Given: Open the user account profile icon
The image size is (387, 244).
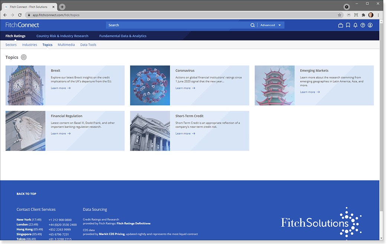Looking at the screenshot, I should [370, 25].
